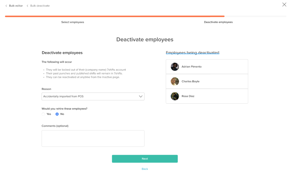
Task: Select the Yes rehire radio button
Action: 43,114
